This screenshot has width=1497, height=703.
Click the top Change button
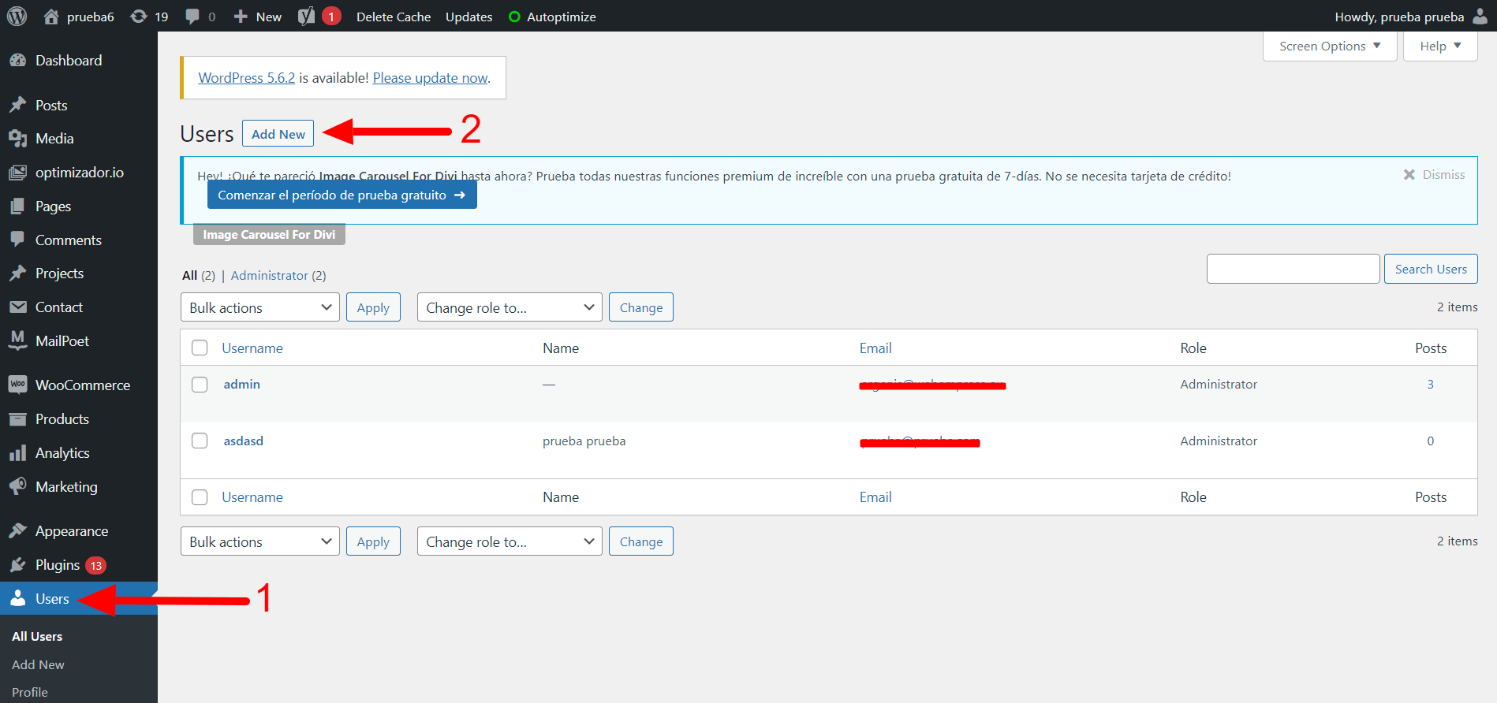[x=641, y=307]
